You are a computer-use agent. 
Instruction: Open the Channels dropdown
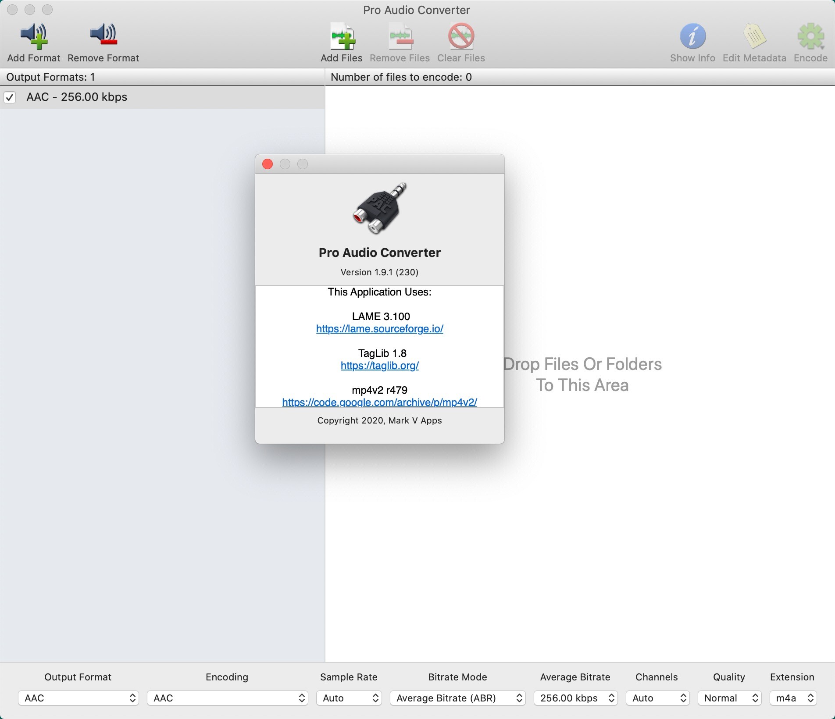(658, 698)
